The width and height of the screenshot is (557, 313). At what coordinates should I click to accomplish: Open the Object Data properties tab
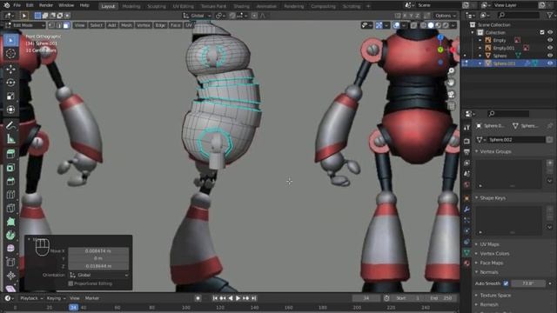point(466,253)
